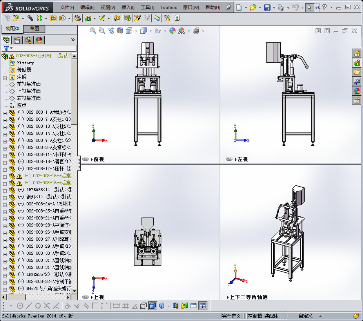Open SolidWorks Resources home in task pane
363x321 pixels.
click(x=357, y=53)
